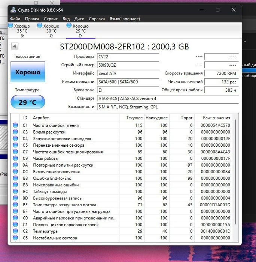Click the Порог column header
Screen dimensions: 256x262
click(182, 118)
